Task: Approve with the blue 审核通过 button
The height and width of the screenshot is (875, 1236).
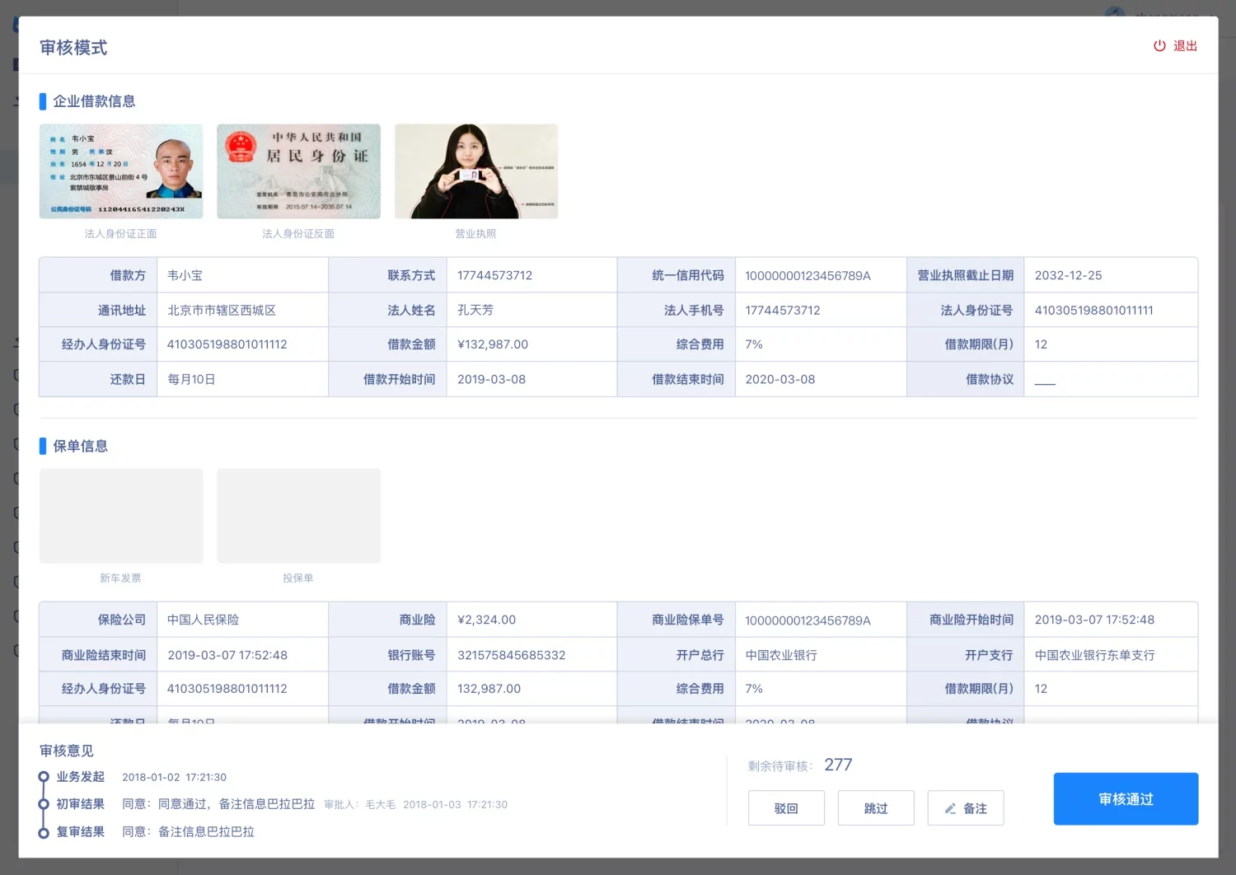Action: [1126, 798]
